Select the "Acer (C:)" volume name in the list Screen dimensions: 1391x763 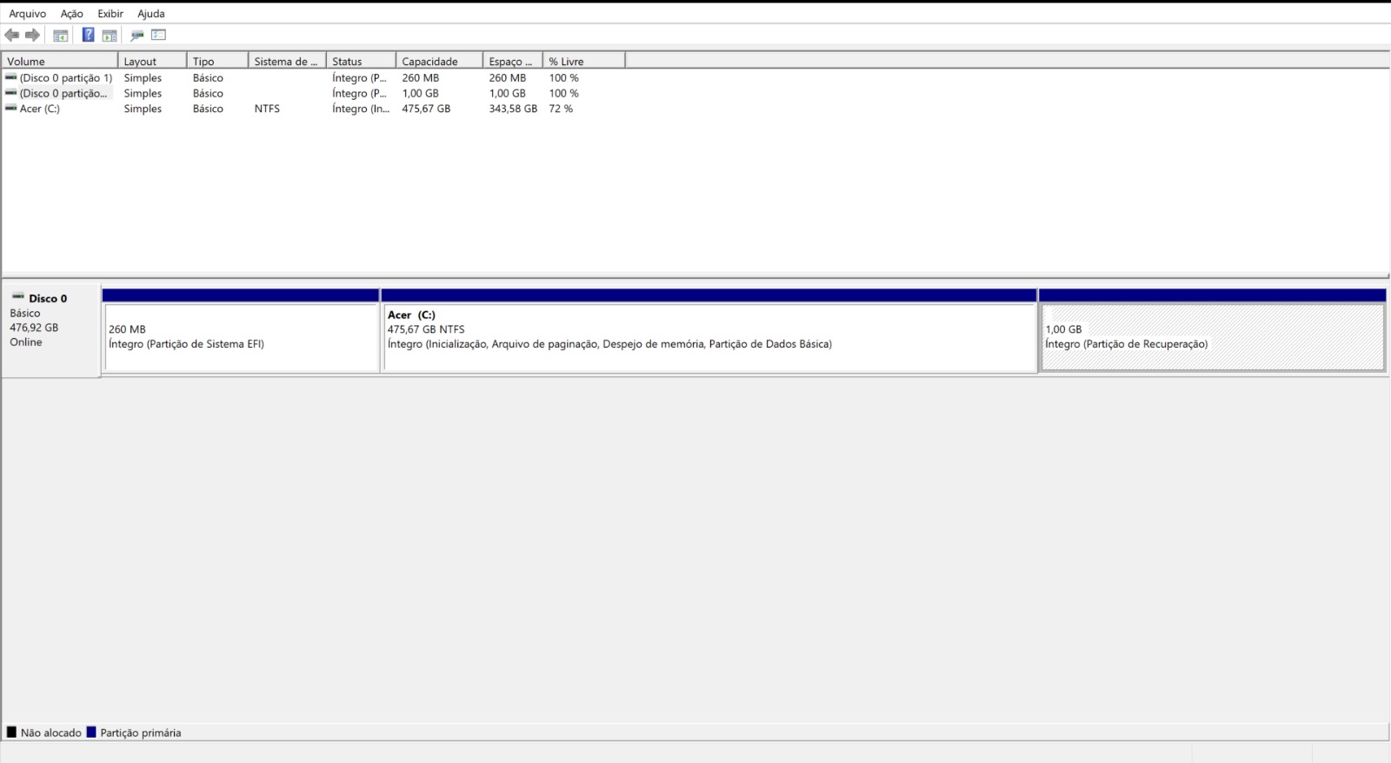tap(40, 109)
